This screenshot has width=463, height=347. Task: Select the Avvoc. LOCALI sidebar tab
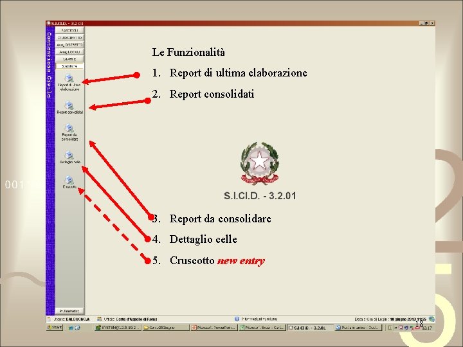[69, 52]
